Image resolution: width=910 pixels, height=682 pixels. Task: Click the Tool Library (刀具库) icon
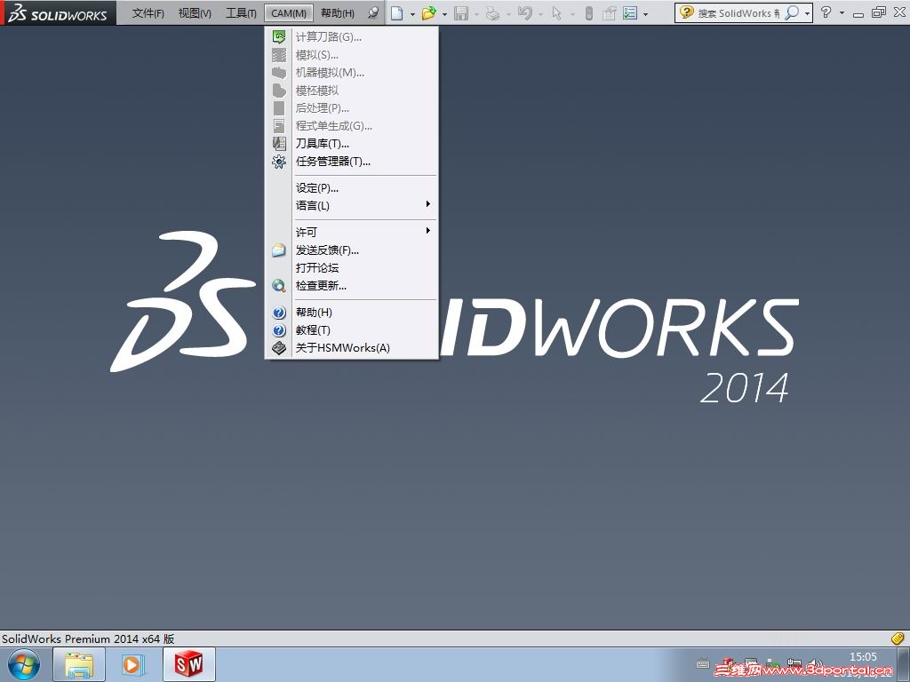pos(279,143)
